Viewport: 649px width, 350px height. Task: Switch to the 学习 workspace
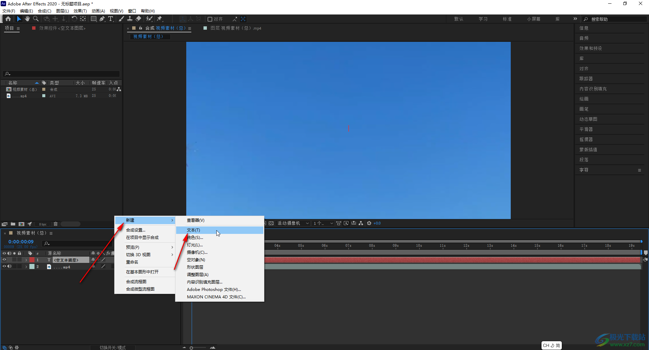pyautogui.click(x=483, y=19)
